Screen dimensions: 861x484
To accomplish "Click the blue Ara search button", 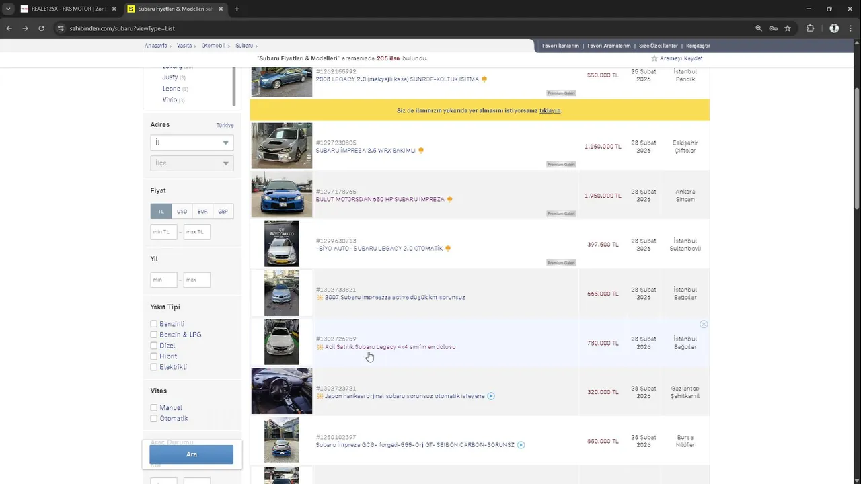I will pyautogui.click(x=192, y=454).
